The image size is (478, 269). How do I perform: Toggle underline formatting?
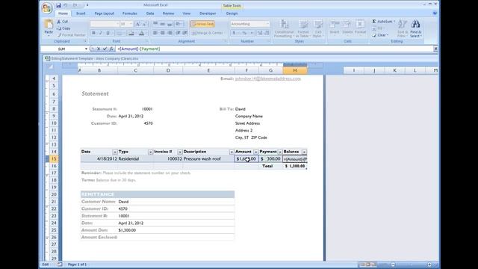tap(108, 33)
